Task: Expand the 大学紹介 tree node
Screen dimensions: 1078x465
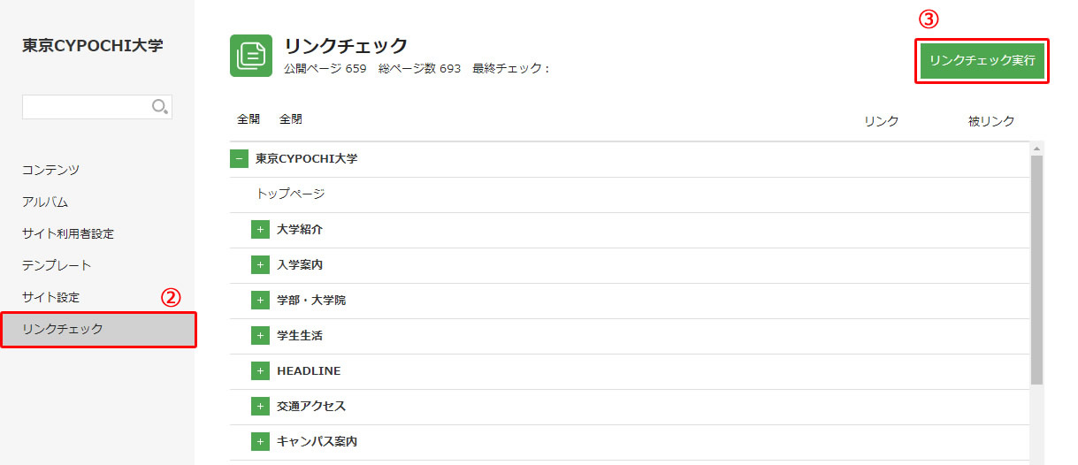Action: (260, 230)
